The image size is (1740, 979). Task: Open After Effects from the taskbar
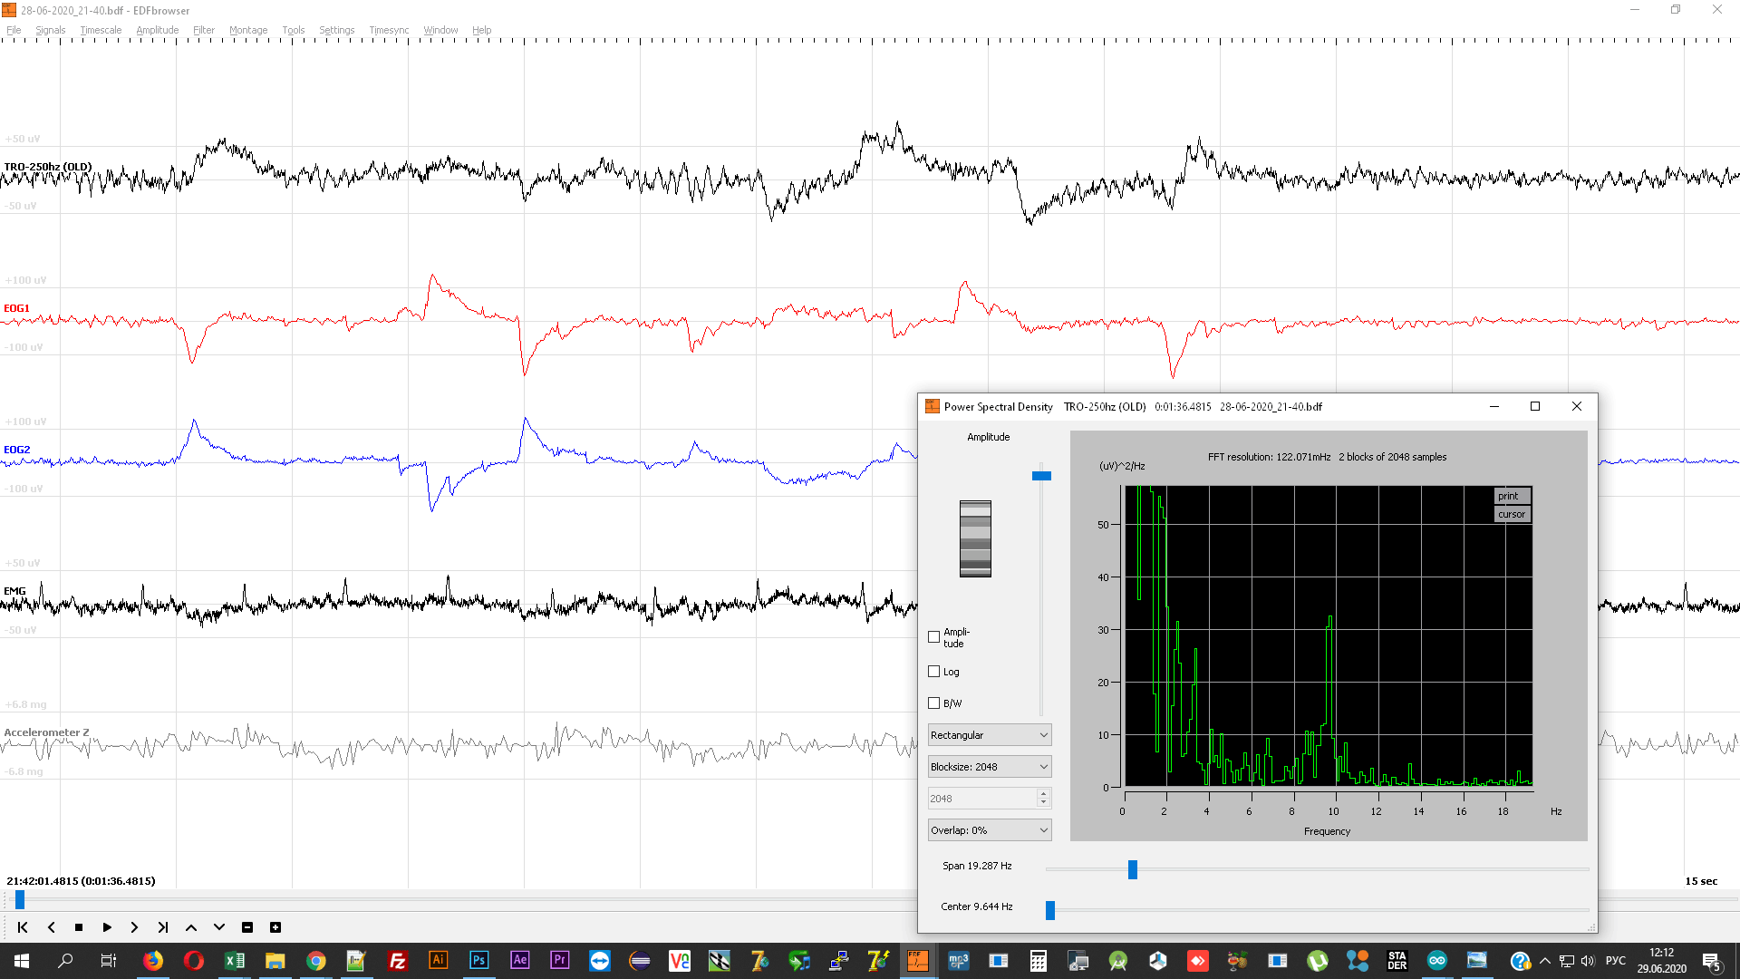click(x=519, y=961)
